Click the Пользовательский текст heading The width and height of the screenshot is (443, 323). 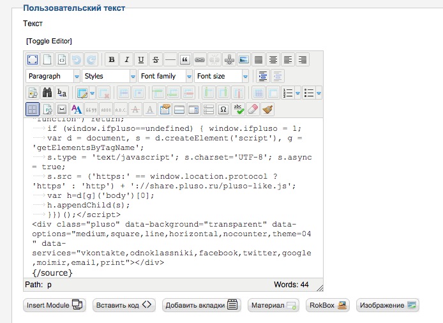(x=74, y=8)
